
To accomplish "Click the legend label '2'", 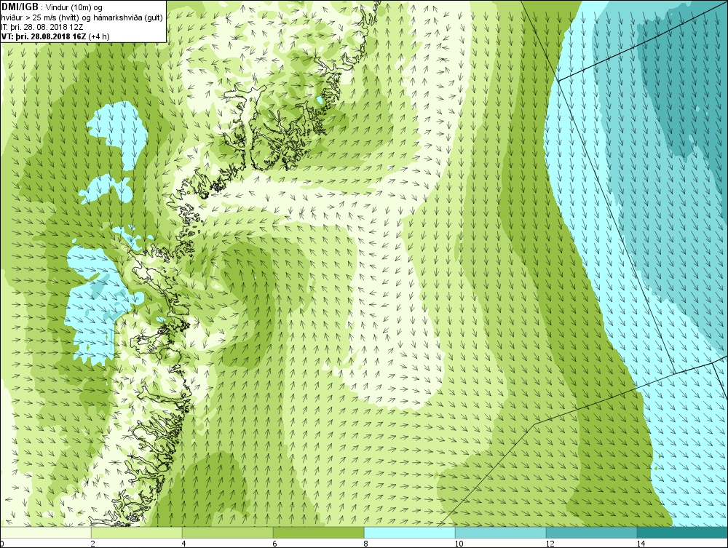I will 93,544.
